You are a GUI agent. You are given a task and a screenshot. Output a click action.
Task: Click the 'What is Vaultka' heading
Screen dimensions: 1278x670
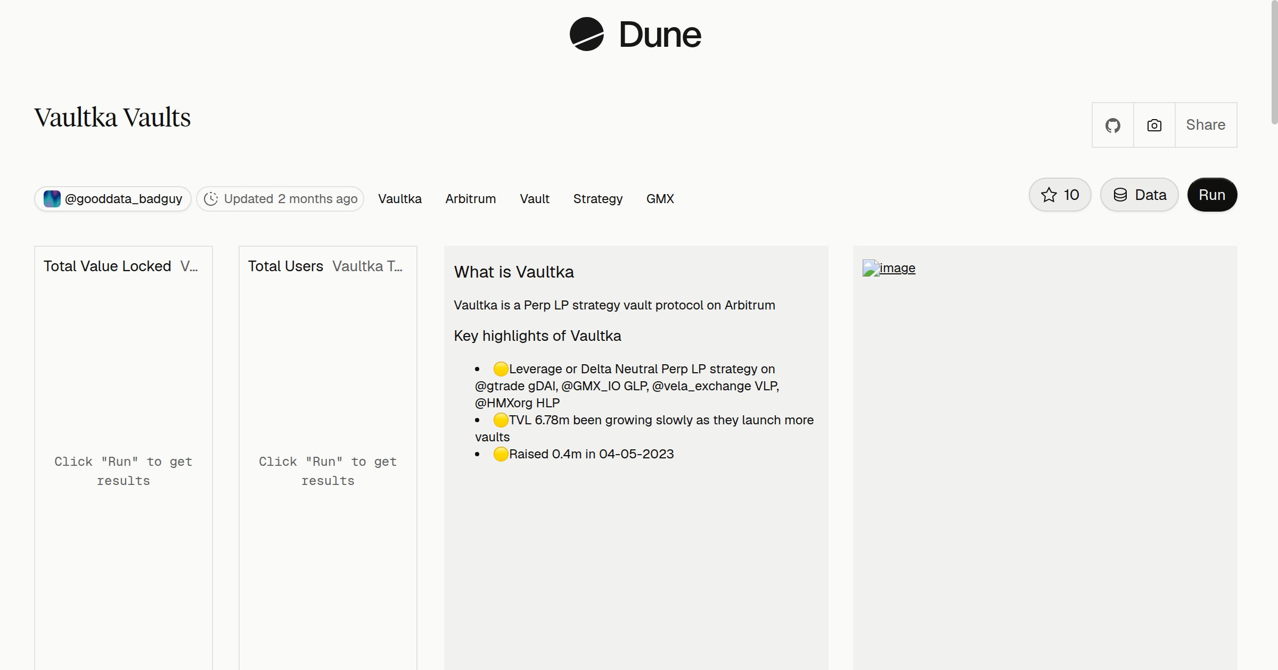514,272
